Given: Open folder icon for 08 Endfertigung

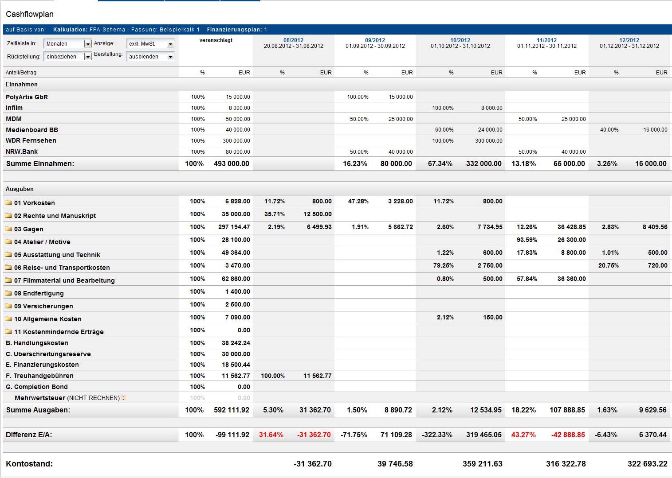Looking at the screenshot, I should pyautogui.click(x=8, y=293).
